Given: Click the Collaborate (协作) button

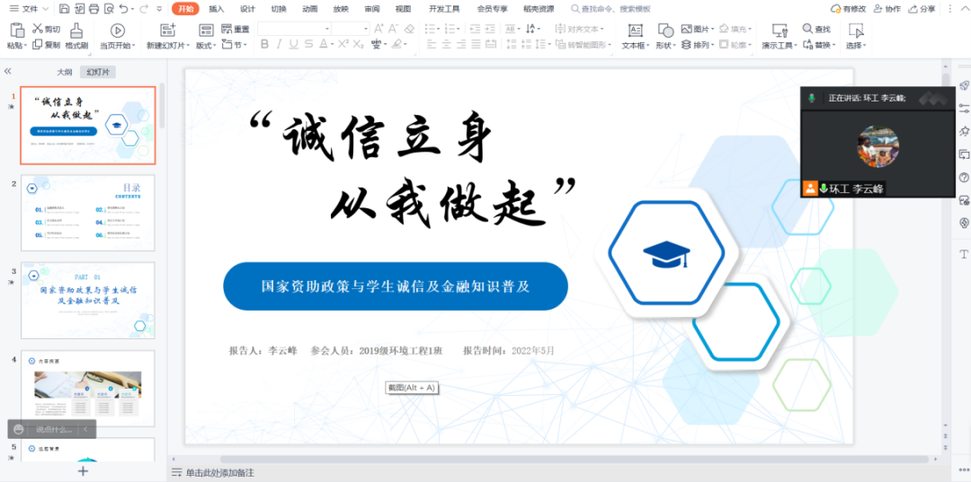Looking at the screenshot, I should 886,9.
